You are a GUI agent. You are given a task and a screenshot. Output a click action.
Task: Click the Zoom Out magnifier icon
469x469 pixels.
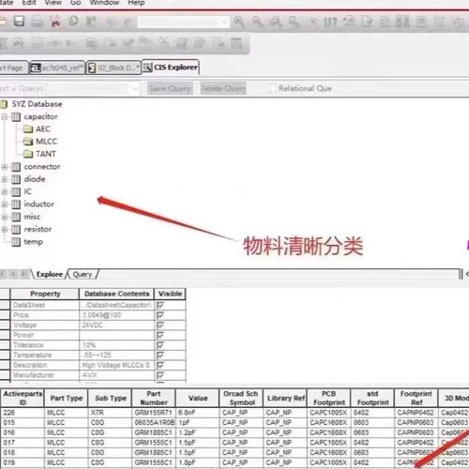(x=257, y=22)
